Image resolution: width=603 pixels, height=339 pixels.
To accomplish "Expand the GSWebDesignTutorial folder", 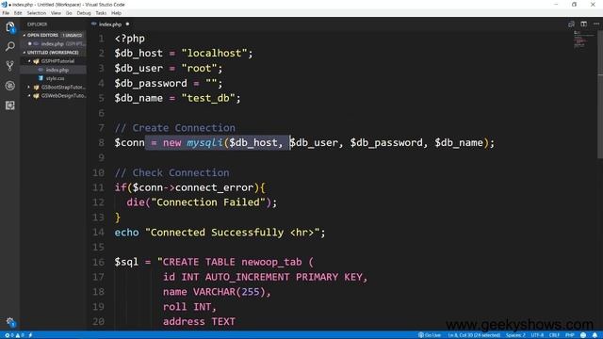I will 29,96.
